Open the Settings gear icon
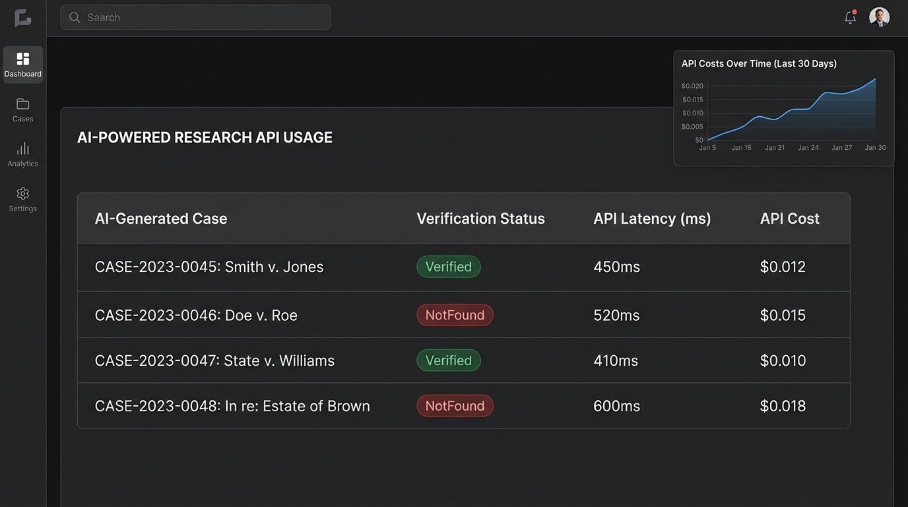 click(x=23, y=193)
